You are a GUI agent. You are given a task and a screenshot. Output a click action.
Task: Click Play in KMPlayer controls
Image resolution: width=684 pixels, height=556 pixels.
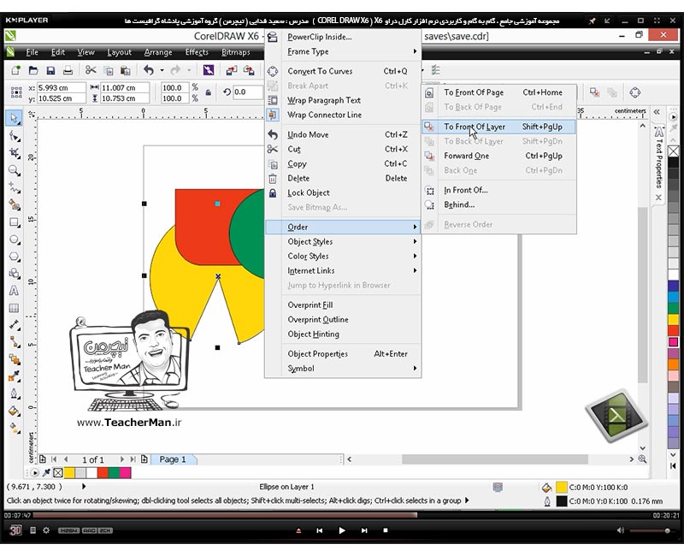[x=342, y=530]
